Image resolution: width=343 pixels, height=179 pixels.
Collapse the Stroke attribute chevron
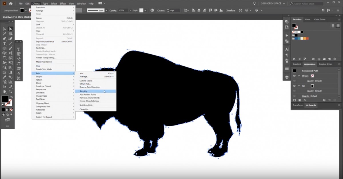[299, 76]
